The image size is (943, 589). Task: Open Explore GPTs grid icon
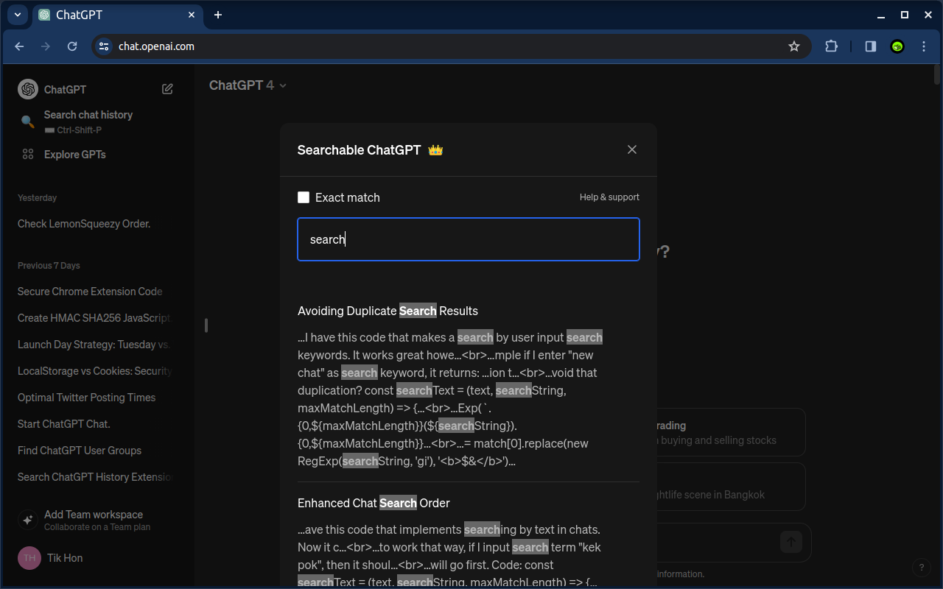[28, 155]
